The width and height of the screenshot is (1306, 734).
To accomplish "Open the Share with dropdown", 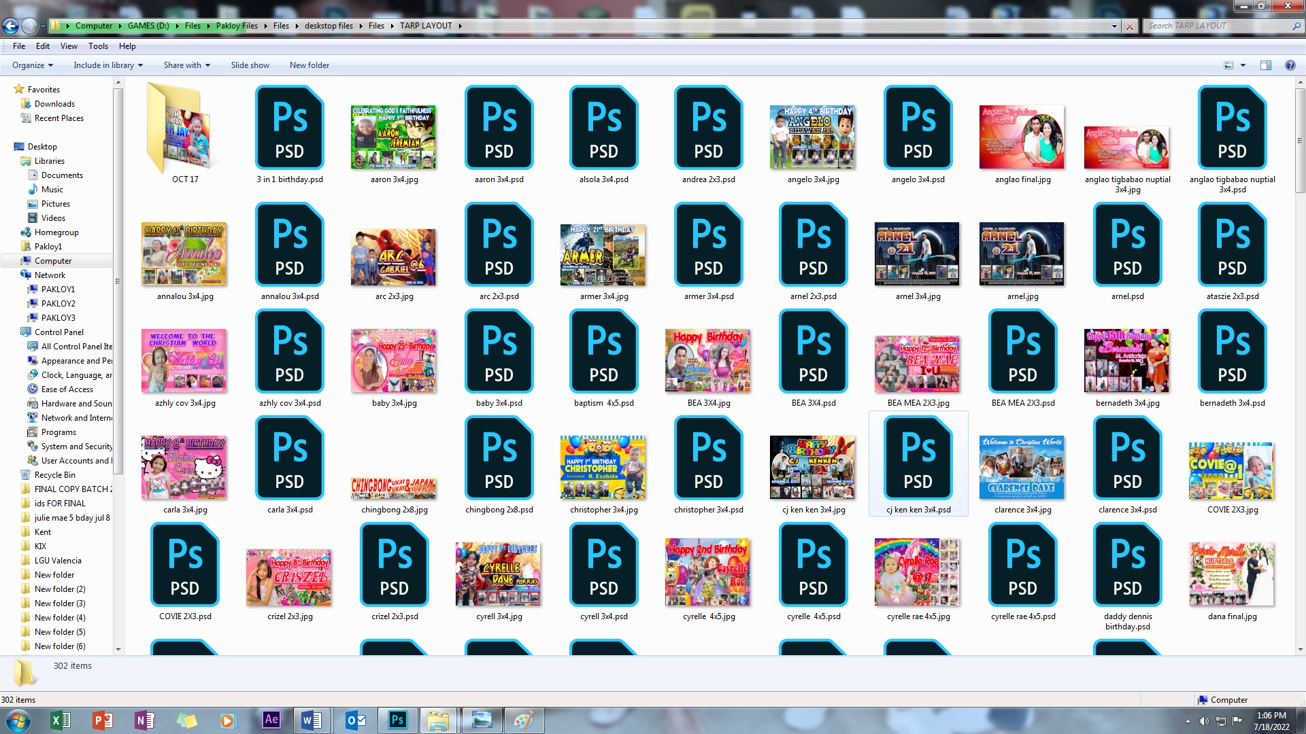I will pyautogui.click(x=186, y=65).
